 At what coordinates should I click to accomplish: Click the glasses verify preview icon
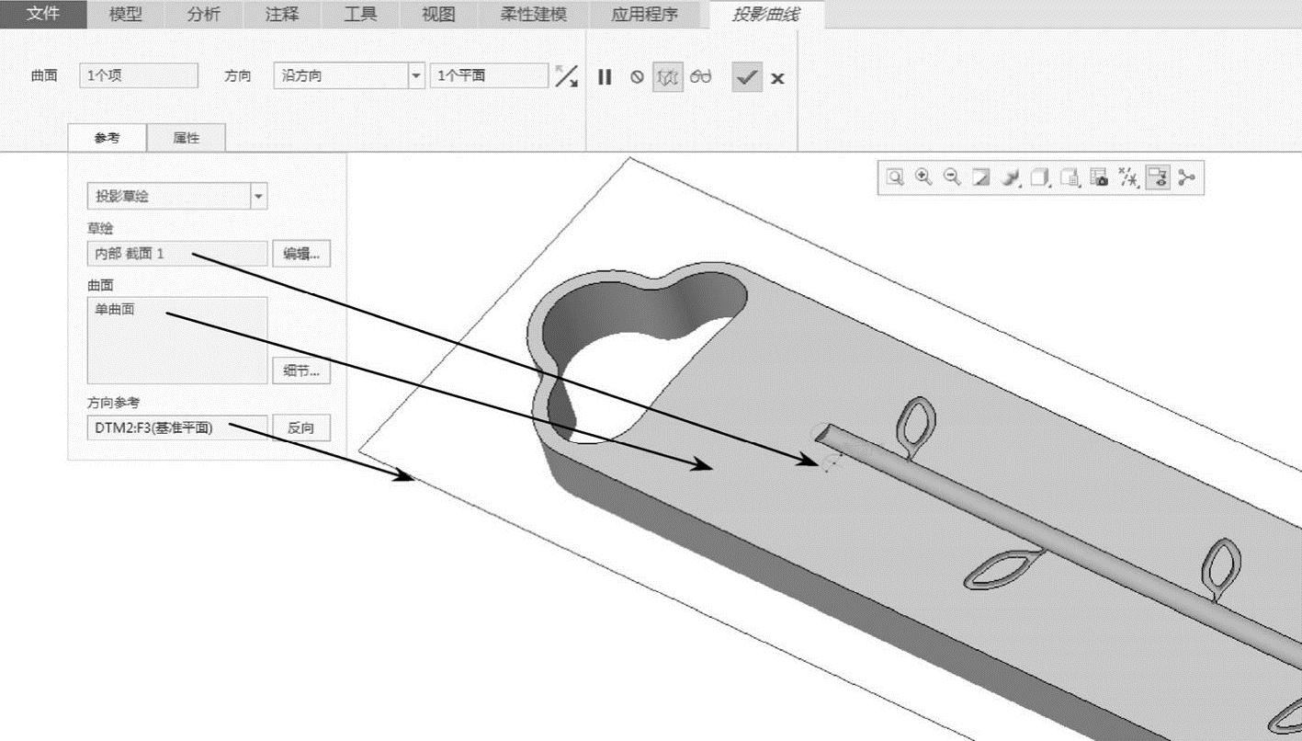click(x=701, y=77)
